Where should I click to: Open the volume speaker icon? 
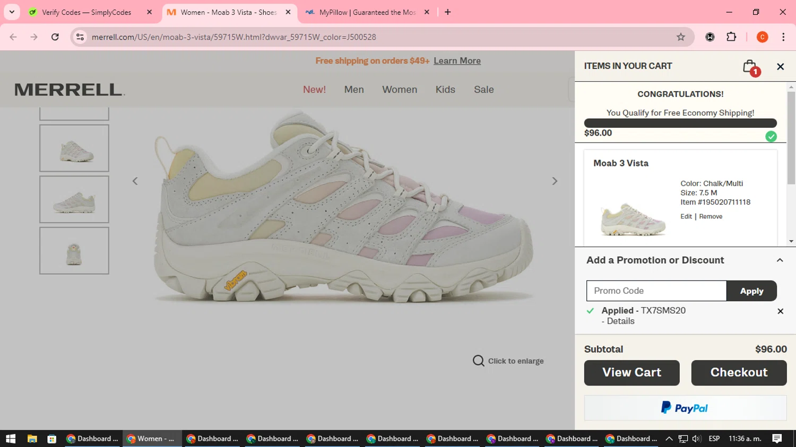(x=697, y=439)
